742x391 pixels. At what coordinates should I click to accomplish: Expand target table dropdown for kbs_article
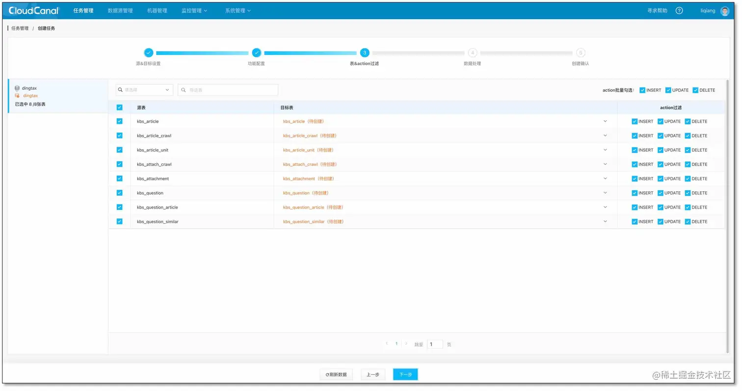[x=605, y=121]
